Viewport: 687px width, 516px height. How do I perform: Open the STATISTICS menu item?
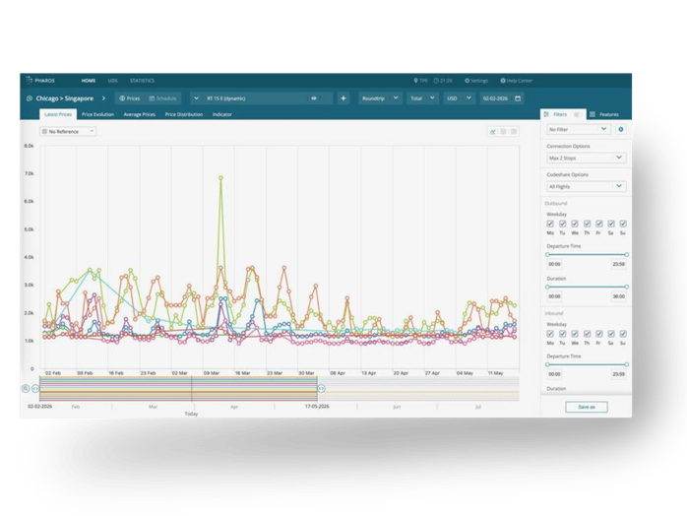(x=142, y=81)
